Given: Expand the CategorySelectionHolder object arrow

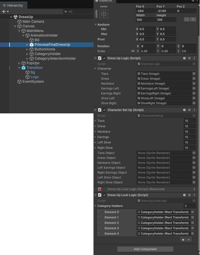Looking at the screenshot, I should point(27,59).
